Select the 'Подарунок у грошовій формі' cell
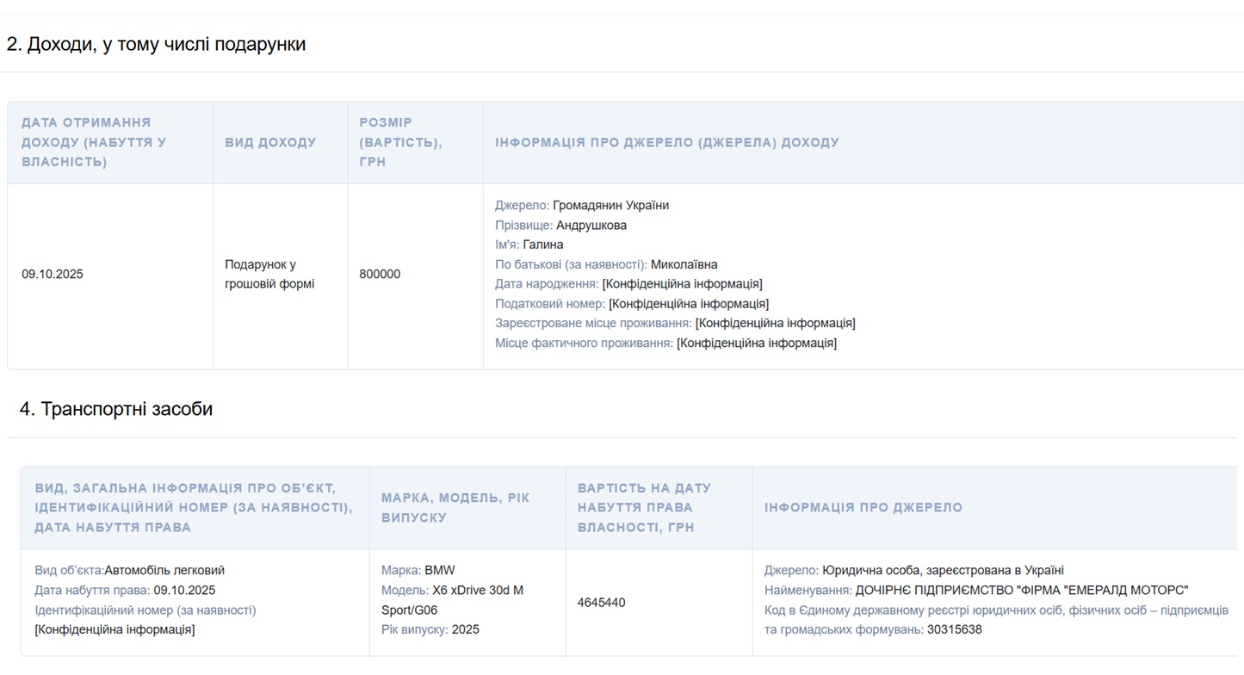Screen dimensions: 1244x675 pyautogui.click(x=269, y=275)
